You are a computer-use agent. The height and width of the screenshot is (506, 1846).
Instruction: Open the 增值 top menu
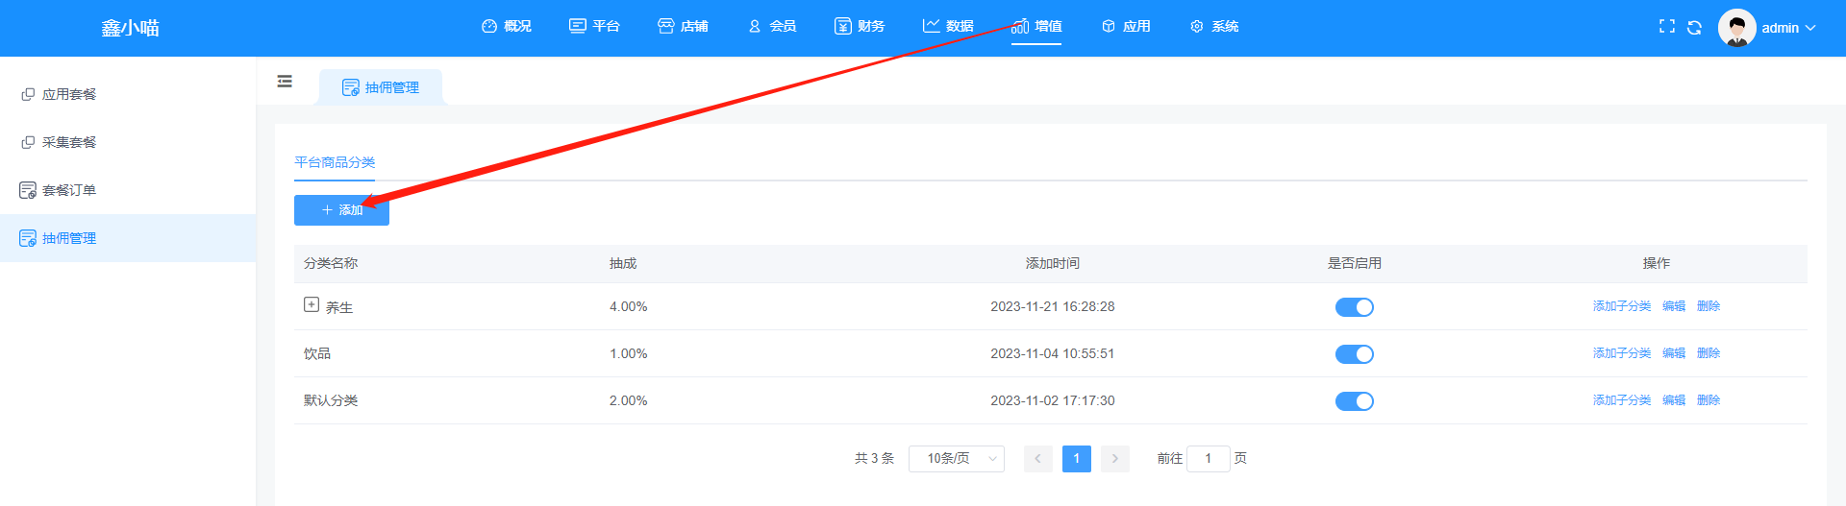click(1036, 27)
